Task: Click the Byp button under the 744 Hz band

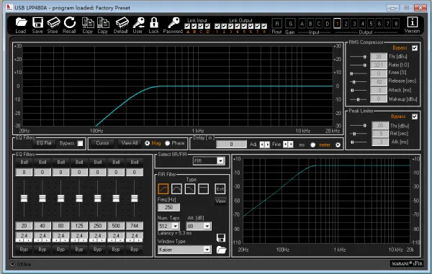Action: [x=135, y=250]
